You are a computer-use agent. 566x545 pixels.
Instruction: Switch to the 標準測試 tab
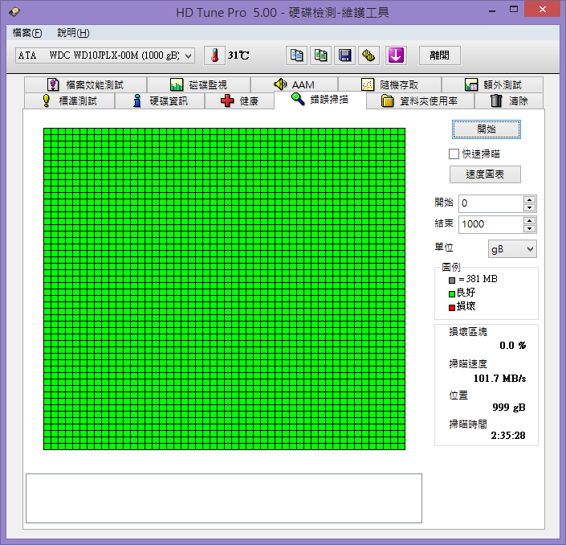click(x=69, y=100)
